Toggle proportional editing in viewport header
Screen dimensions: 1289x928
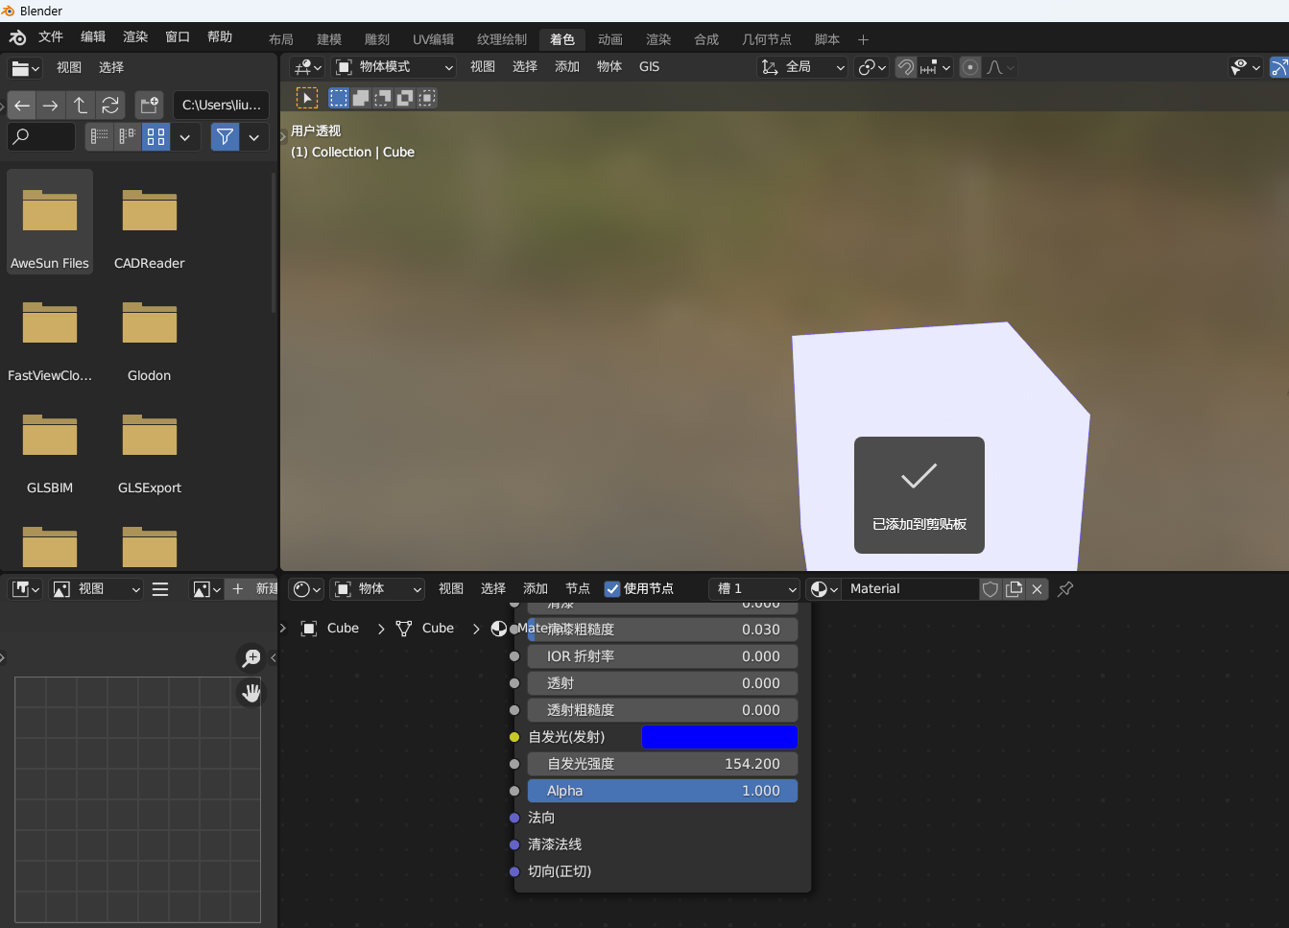coord(970,67)
